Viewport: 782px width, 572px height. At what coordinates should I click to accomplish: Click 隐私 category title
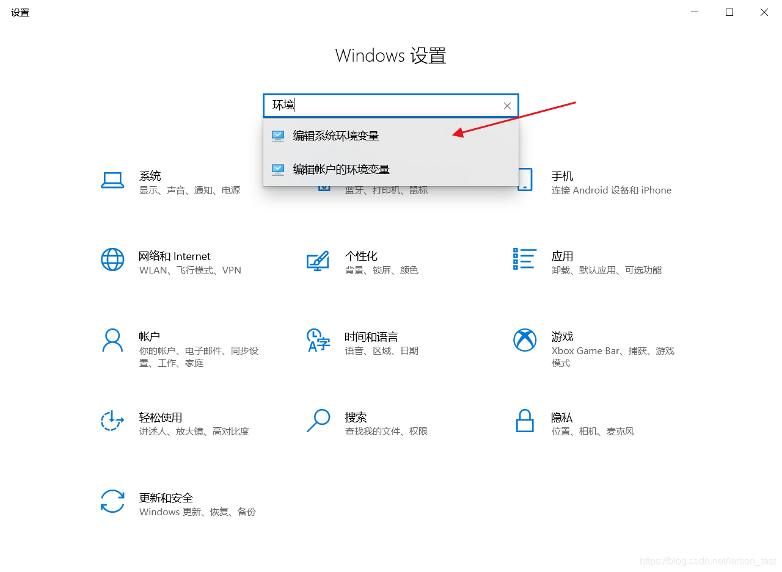pyautogui.click(x=562, y=418)
